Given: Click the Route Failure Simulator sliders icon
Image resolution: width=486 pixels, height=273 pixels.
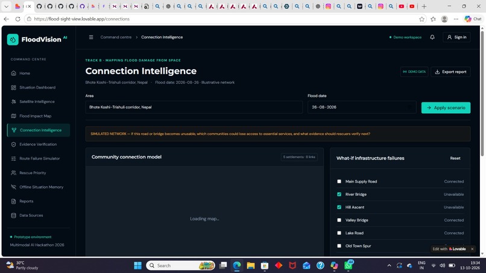Looking at the screenshot, I should coord(13,158).
